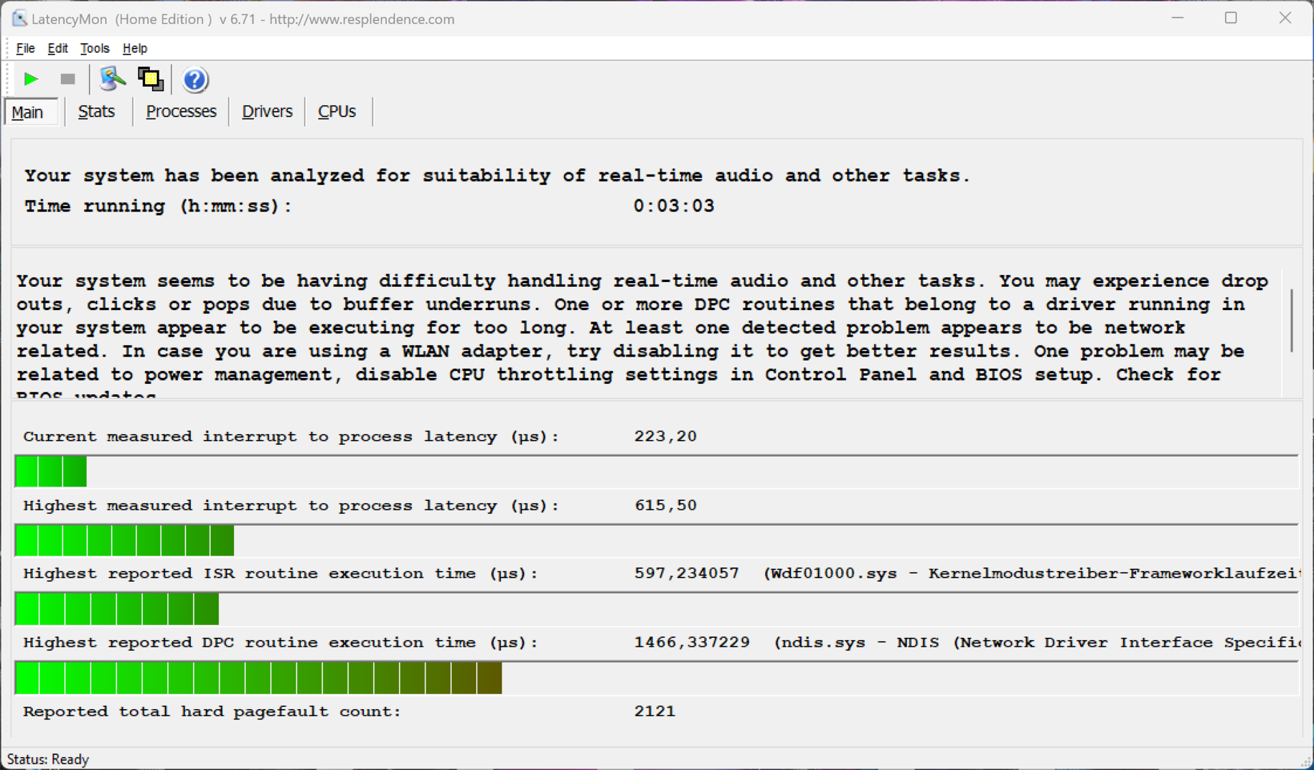
Task: Switch to the Drivers tab
Action: [267, 112]
